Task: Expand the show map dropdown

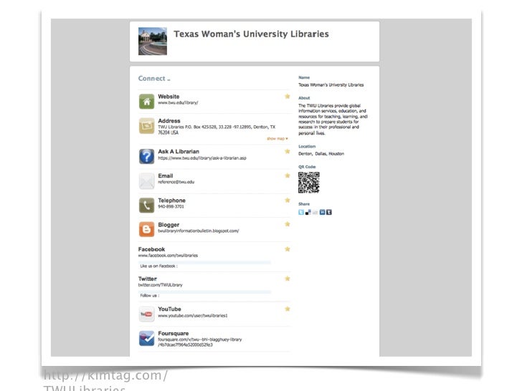Action: (277, 139)
